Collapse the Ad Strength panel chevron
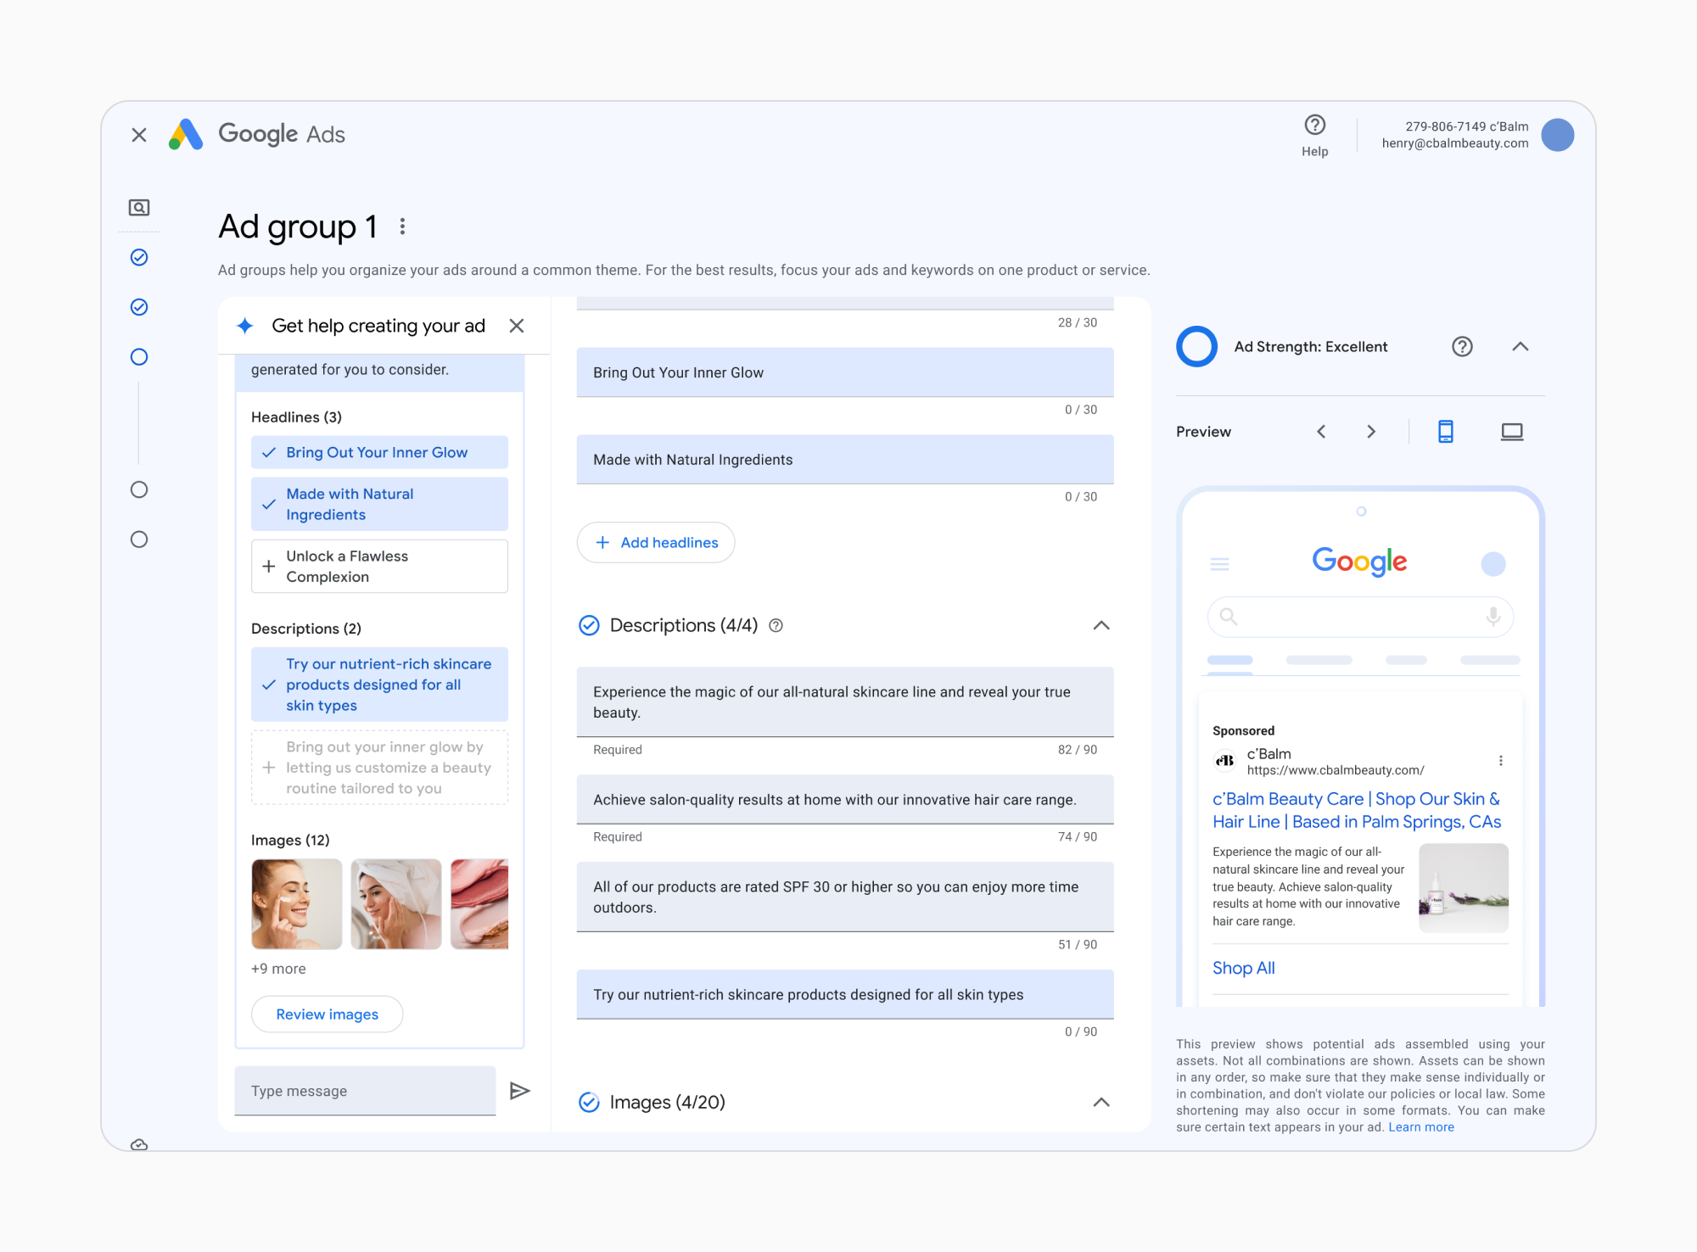 pyautogui.click(x=1521, y=346)
